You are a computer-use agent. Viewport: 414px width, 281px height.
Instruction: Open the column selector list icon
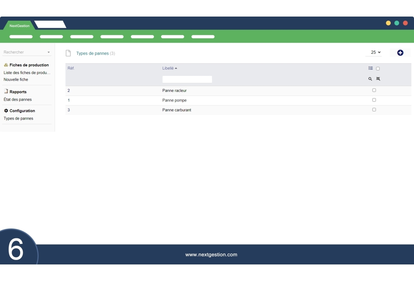tap(371, 68)
